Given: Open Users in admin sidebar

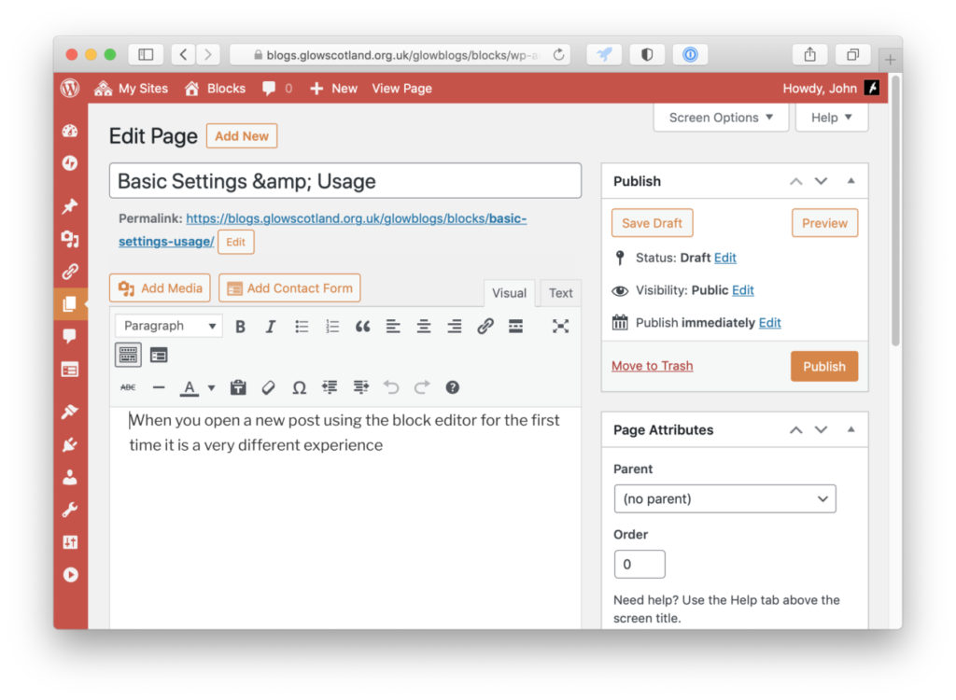Looking at the screenshot, I should 70,478.
